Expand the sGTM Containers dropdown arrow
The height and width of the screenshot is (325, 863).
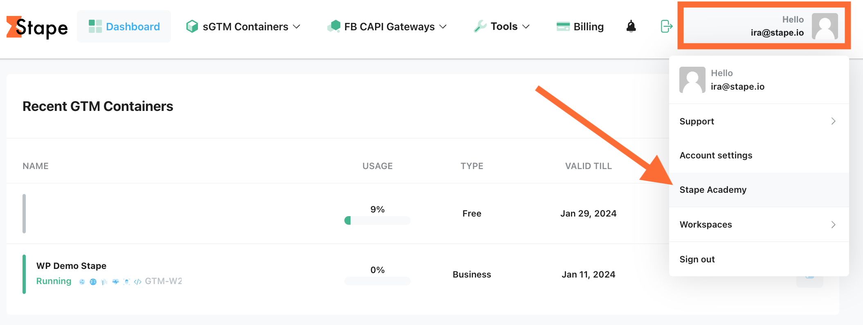297,27
